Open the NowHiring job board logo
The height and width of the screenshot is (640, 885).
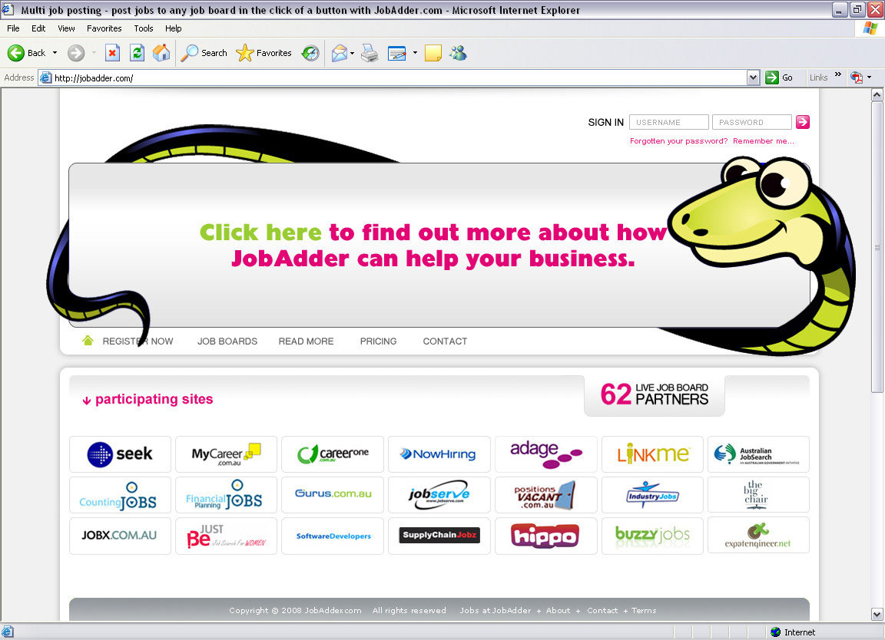[439, 454]
